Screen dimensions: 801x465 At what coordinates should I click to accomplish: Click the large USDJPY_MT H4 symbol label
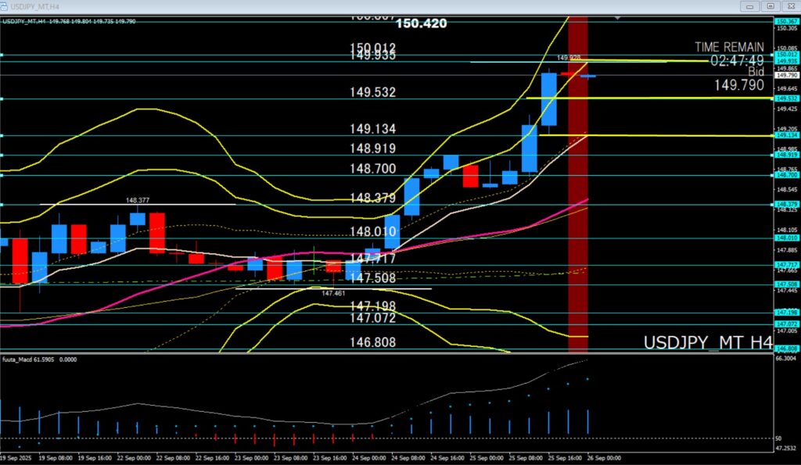707,342
